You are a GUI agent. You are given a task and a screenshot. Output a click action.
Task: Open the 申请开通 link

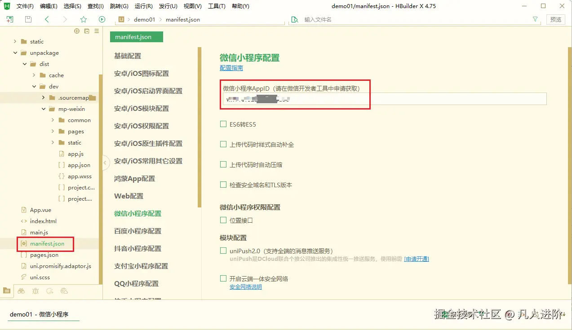(417, 259)
